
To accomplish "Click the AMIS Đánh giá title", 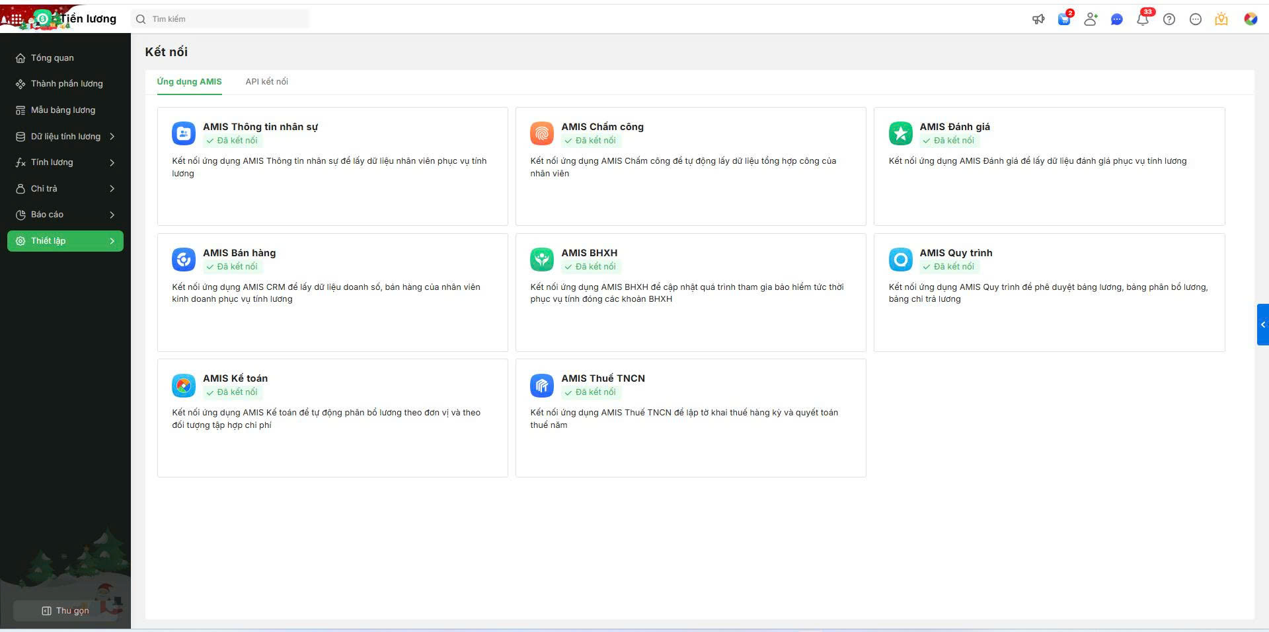I will 954,127.
